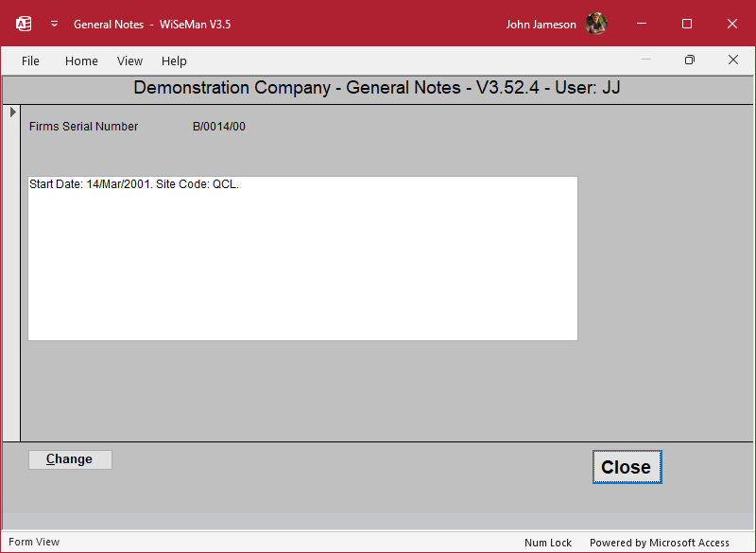
Task: Close the inner General Notes form window
Action: coord(732,60)
